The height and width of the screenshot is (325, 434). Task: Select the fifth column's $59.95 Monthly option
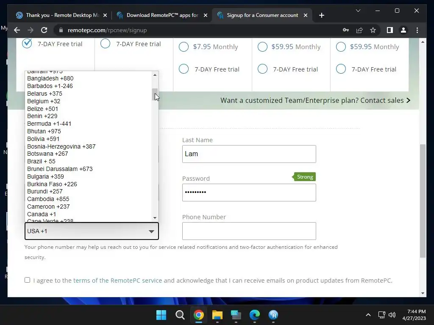tap(341, 47)
